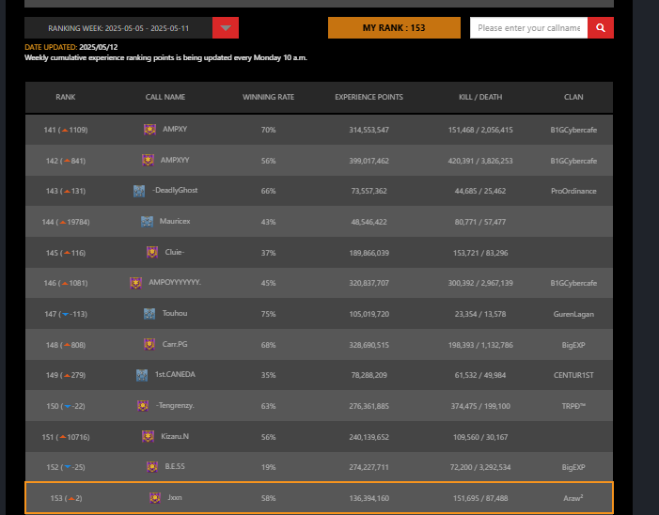Viewport: 659px width, 515px height.
Task: Select call name Carr.PG
Action: point(175,344)
